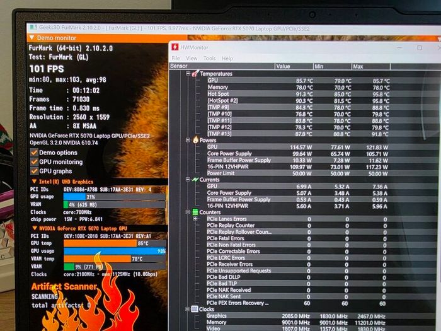Collapse the Clocks tree group

click(x=188, y=309)
